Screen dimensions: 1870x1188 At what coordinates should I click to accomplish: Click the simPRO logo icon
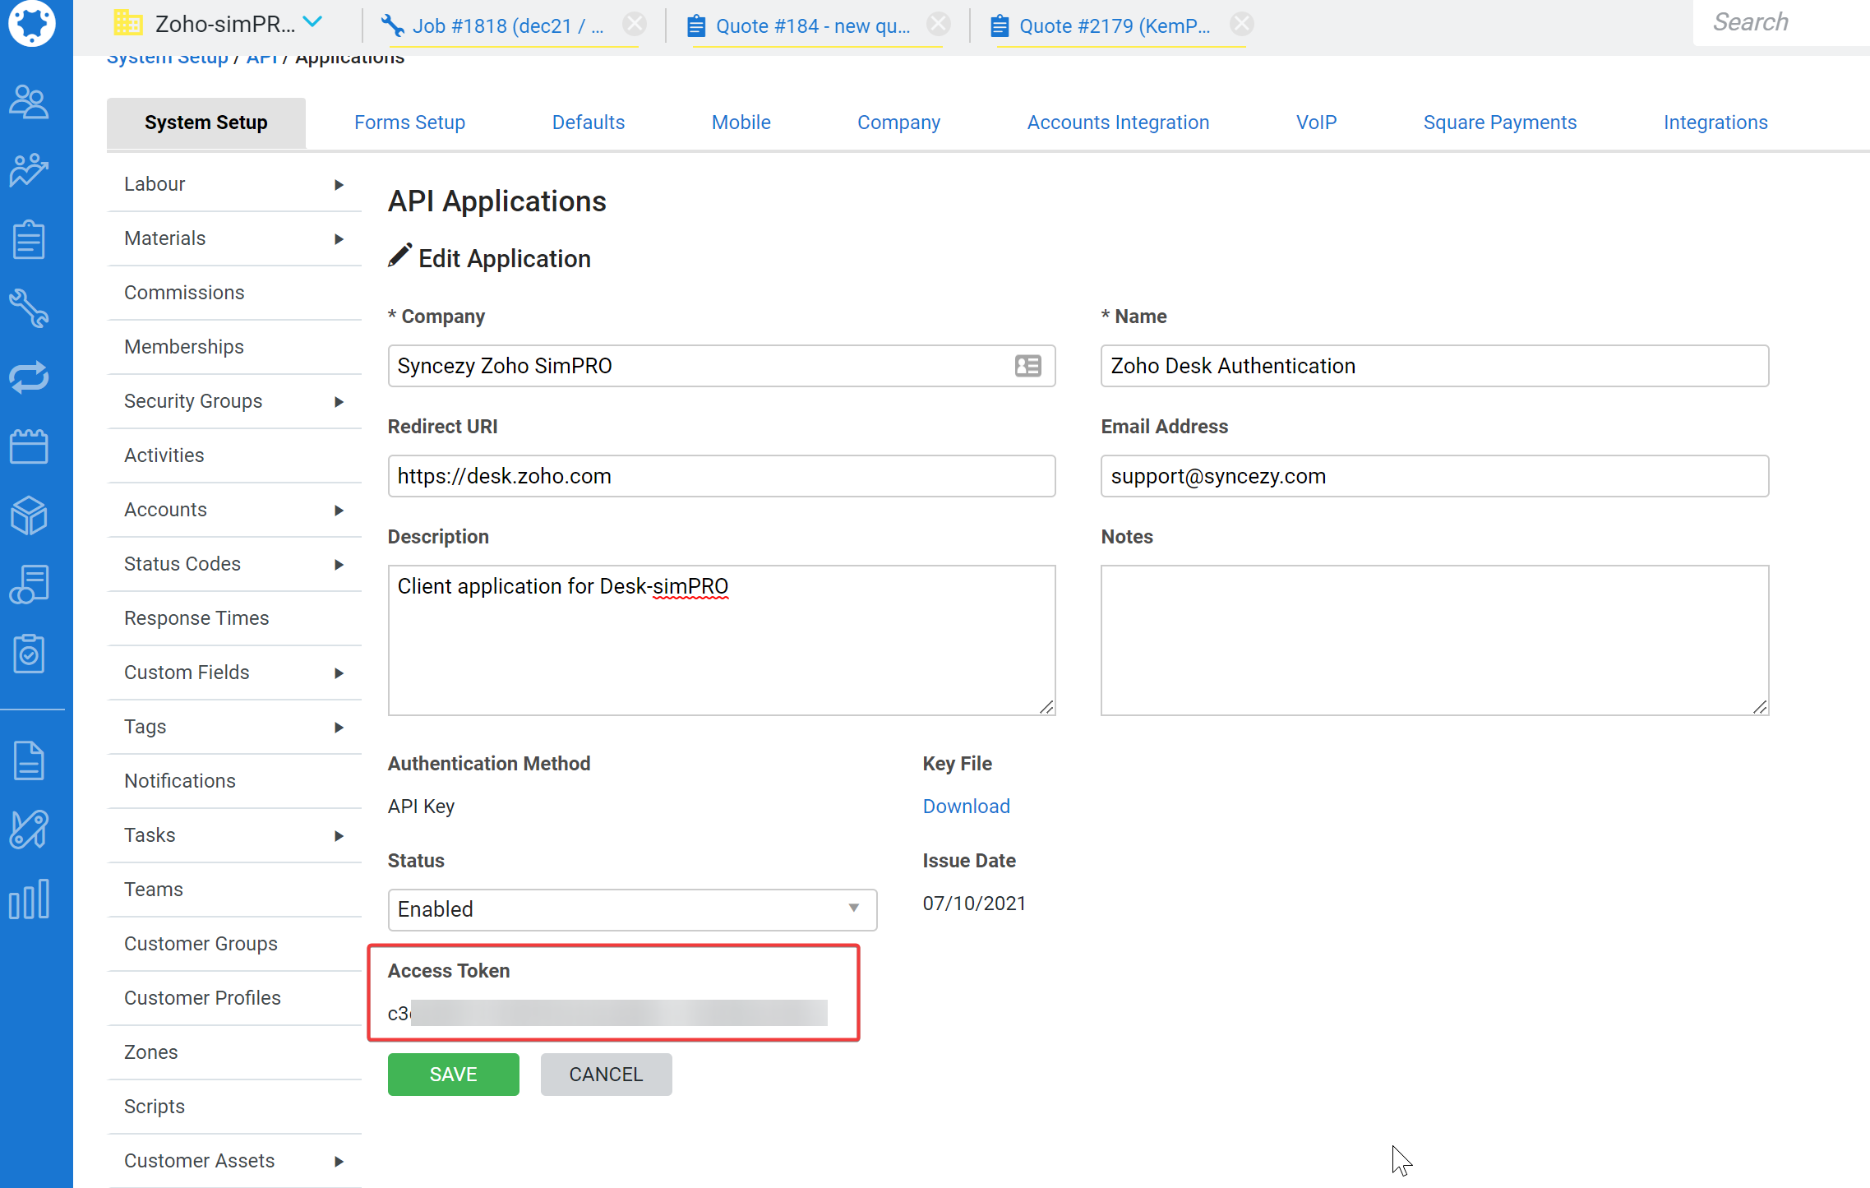pos(31,23)
